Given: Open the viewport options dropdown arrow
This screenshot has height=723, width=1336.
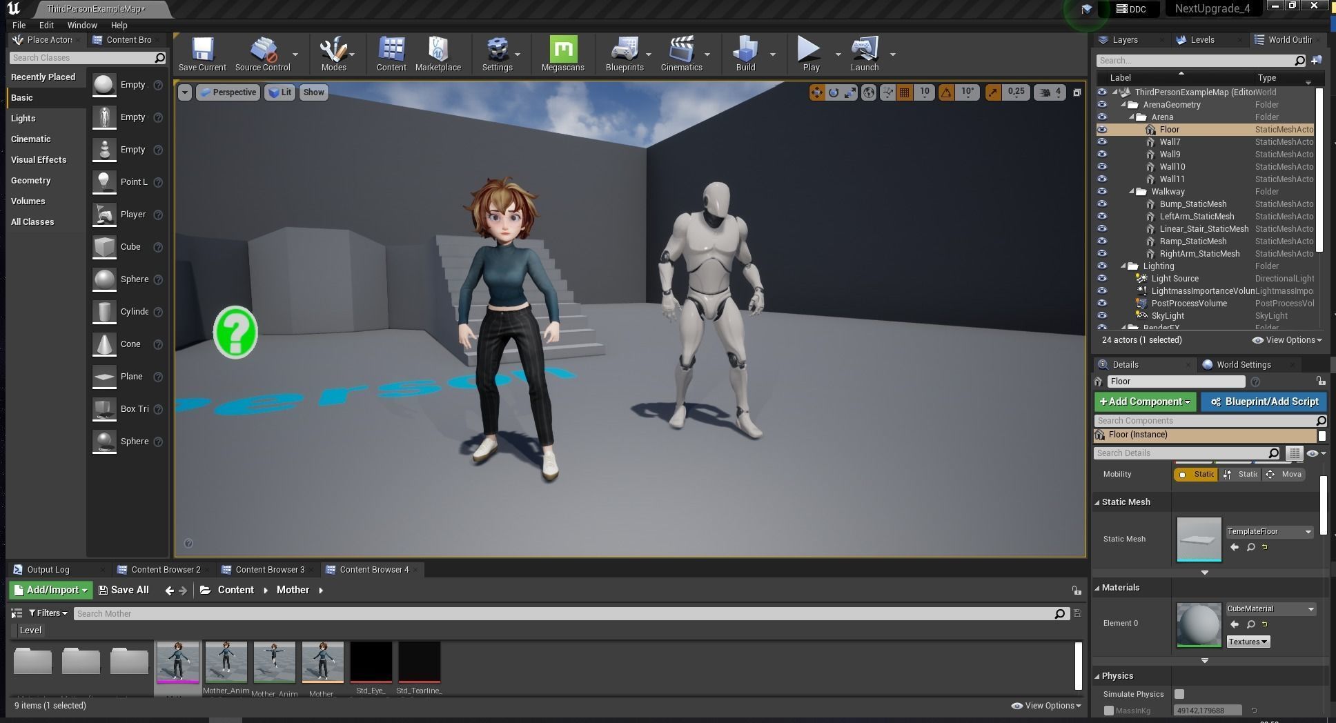Looking at the screenshot, I should (184, 92).
